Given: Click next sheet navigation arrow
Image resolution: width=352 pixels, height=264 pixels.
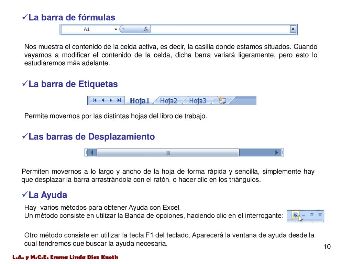Looking at the screenshot, I should point(111,100).
